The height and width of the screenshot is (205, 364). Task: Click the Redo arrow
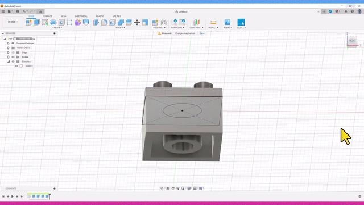pos(32,11)
